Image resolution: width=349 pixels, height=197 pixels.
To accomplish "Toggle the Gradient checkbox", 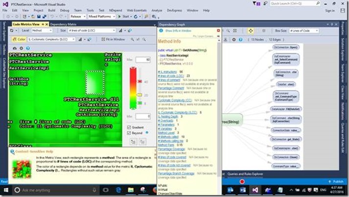I will [129, 127].
